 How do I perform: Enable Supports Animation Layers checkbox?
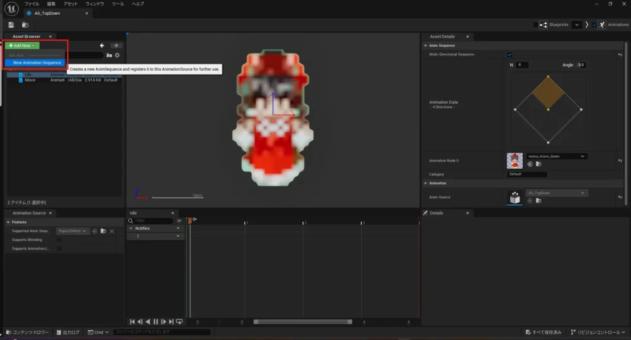point(59,249)
